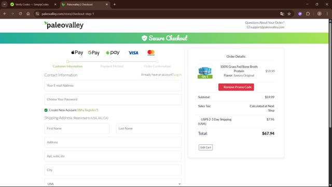332x187 pixels.
Task: Click the Apple Pay icon
Action: [77, 52]
